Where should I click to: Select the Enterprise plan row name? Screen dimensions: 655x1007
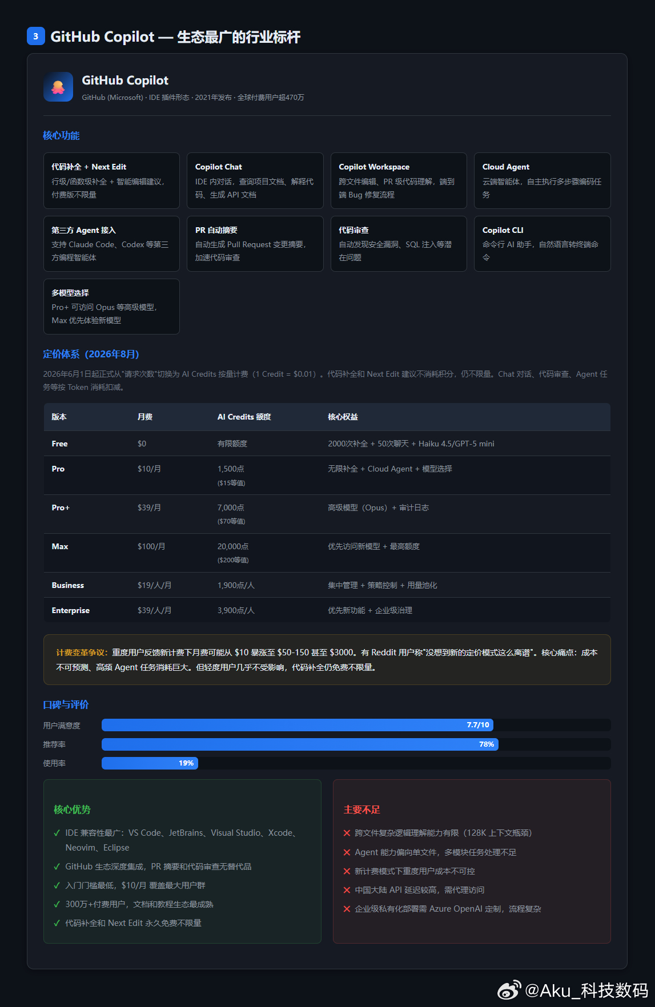pyautogui.click(x=70, y=610)
